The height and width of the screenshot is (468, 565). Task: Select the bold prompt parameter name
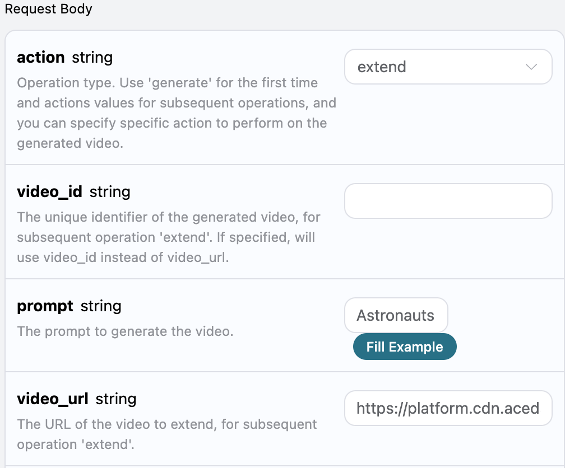click(x=45, y=306)
